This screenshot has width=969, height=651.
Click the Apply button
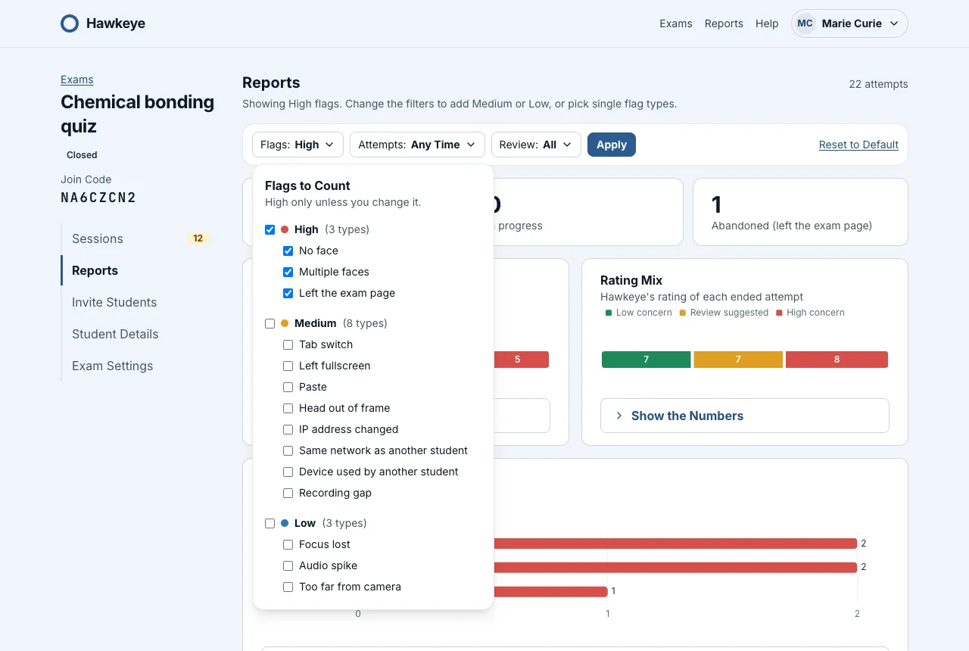coord(612,145)
